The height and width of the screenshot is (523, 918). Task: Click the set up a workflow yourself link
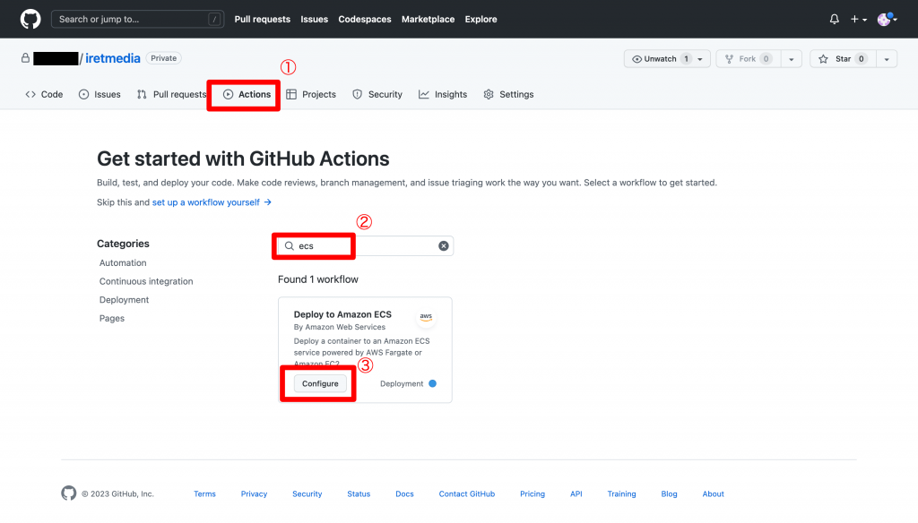tap(205, 202)
